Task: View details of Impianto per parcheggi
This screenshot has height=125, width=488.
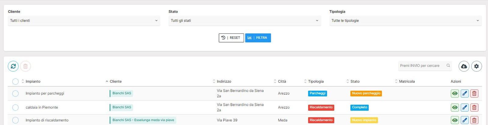Action: [x=455, y=93]
